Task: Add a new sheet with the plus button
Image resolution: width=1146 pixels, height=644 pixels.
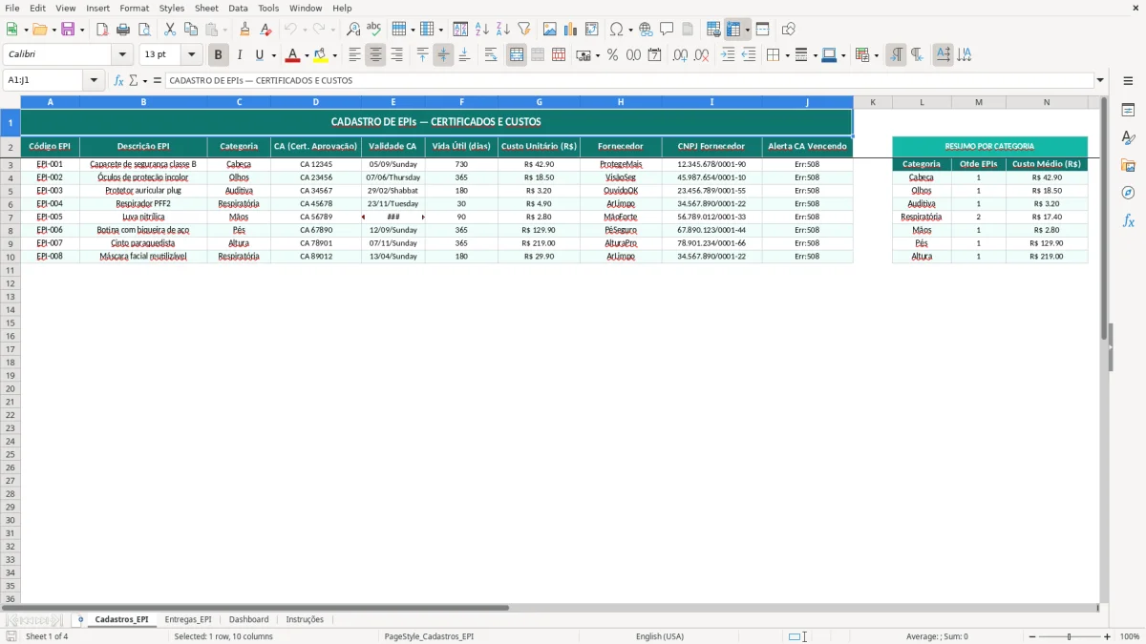Action: point(81,619)
